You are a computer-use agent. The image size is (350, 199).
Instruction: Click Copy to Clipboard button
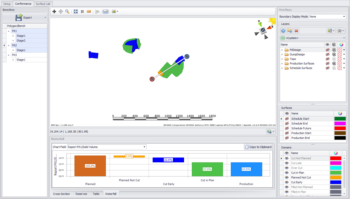pos(258,147)
